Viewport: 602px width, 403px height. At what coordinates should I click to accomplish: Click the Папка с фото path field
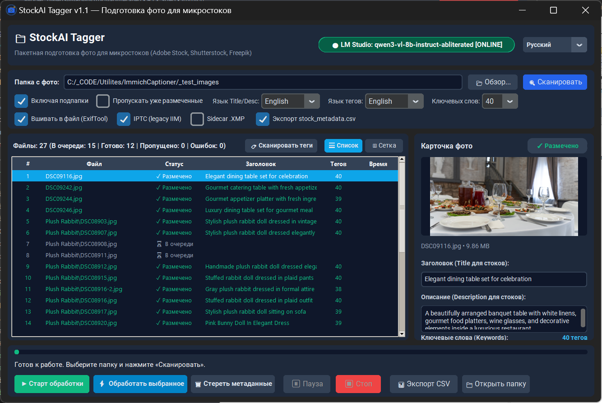click(x=263, y=82)
